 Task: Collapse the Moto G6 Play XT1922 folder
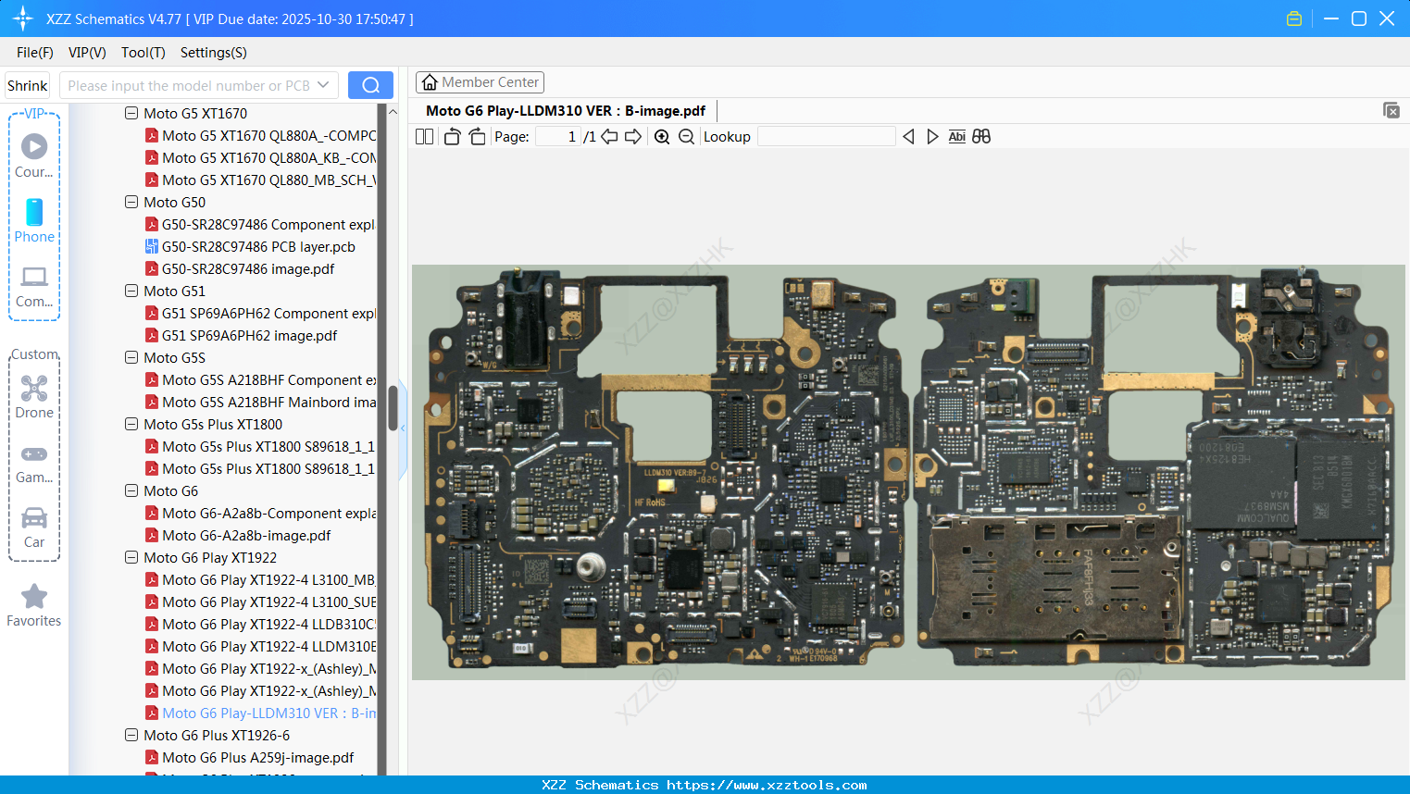131,558
